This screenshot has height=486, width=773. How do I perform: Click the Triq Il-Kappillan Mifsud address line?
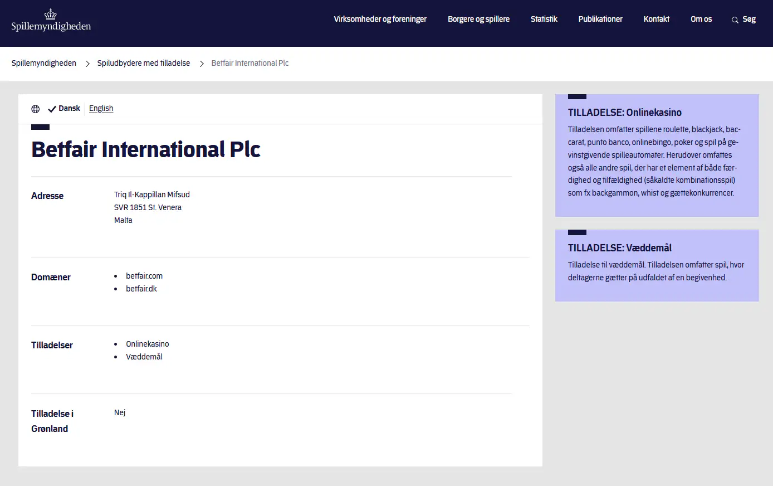pos(152,195)
